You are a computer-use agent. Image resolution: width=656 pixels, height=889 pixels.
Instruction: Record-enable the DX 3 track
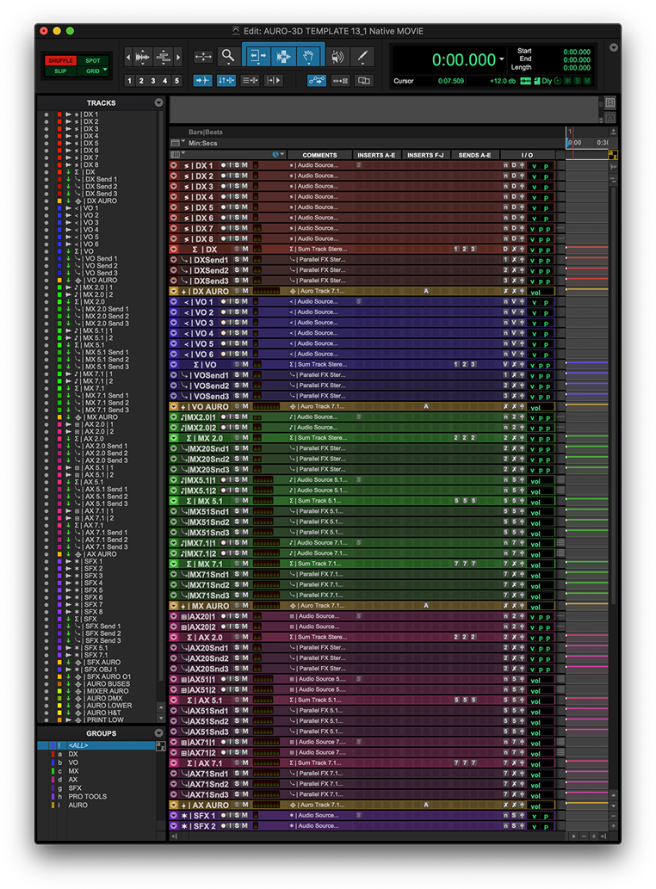point(223,186)
